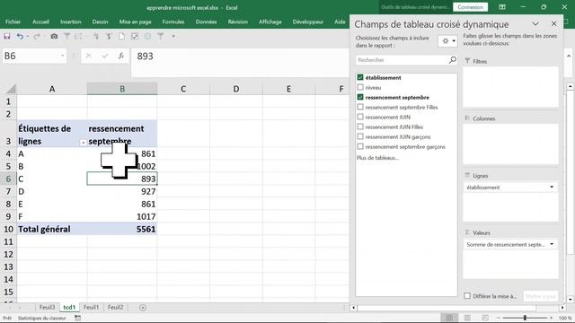575x323 pixels.
Task: Click the new blank document icon
Action: (121, 36)
